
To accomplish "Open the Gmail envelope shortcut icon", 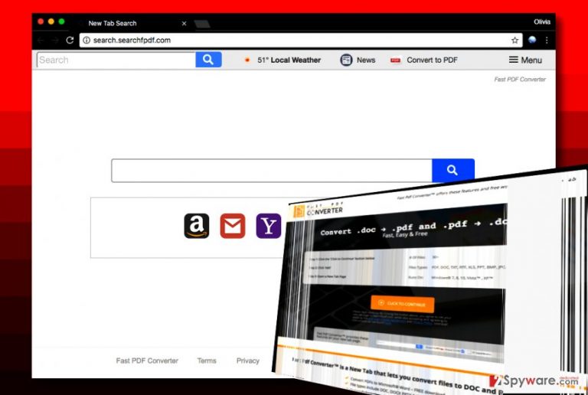I will point(233,226).
